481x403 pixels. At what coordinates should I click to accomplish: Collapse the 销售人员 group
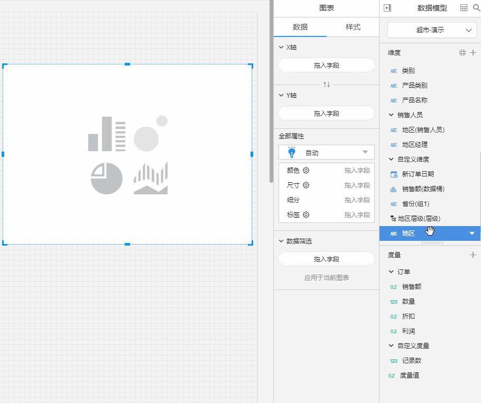[x=392, y=115]
